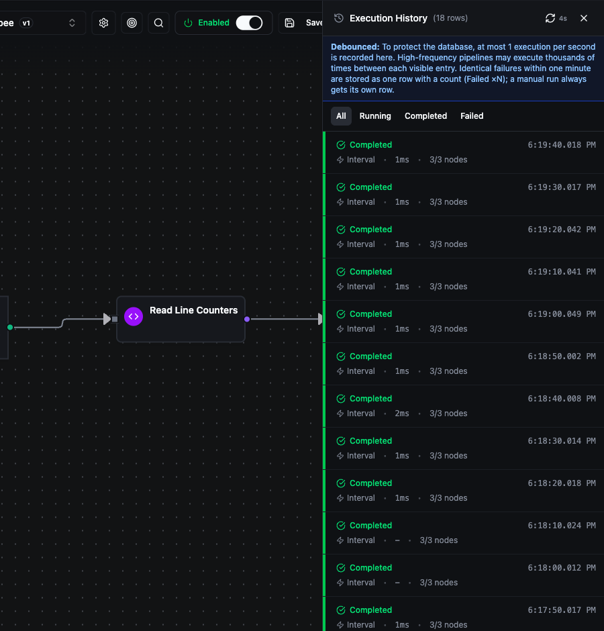Click the Completed check icon for 6:19:00.049 PM
Image resolution: width=604 pixels, height=631 pixels.
pyautogui.click(x=341, y=314)
